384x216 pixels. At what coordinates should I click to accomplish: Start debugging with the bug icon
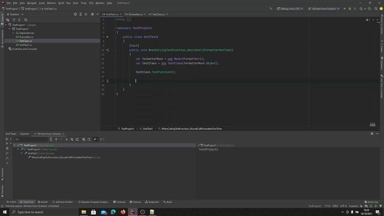(x=350, y=8)
